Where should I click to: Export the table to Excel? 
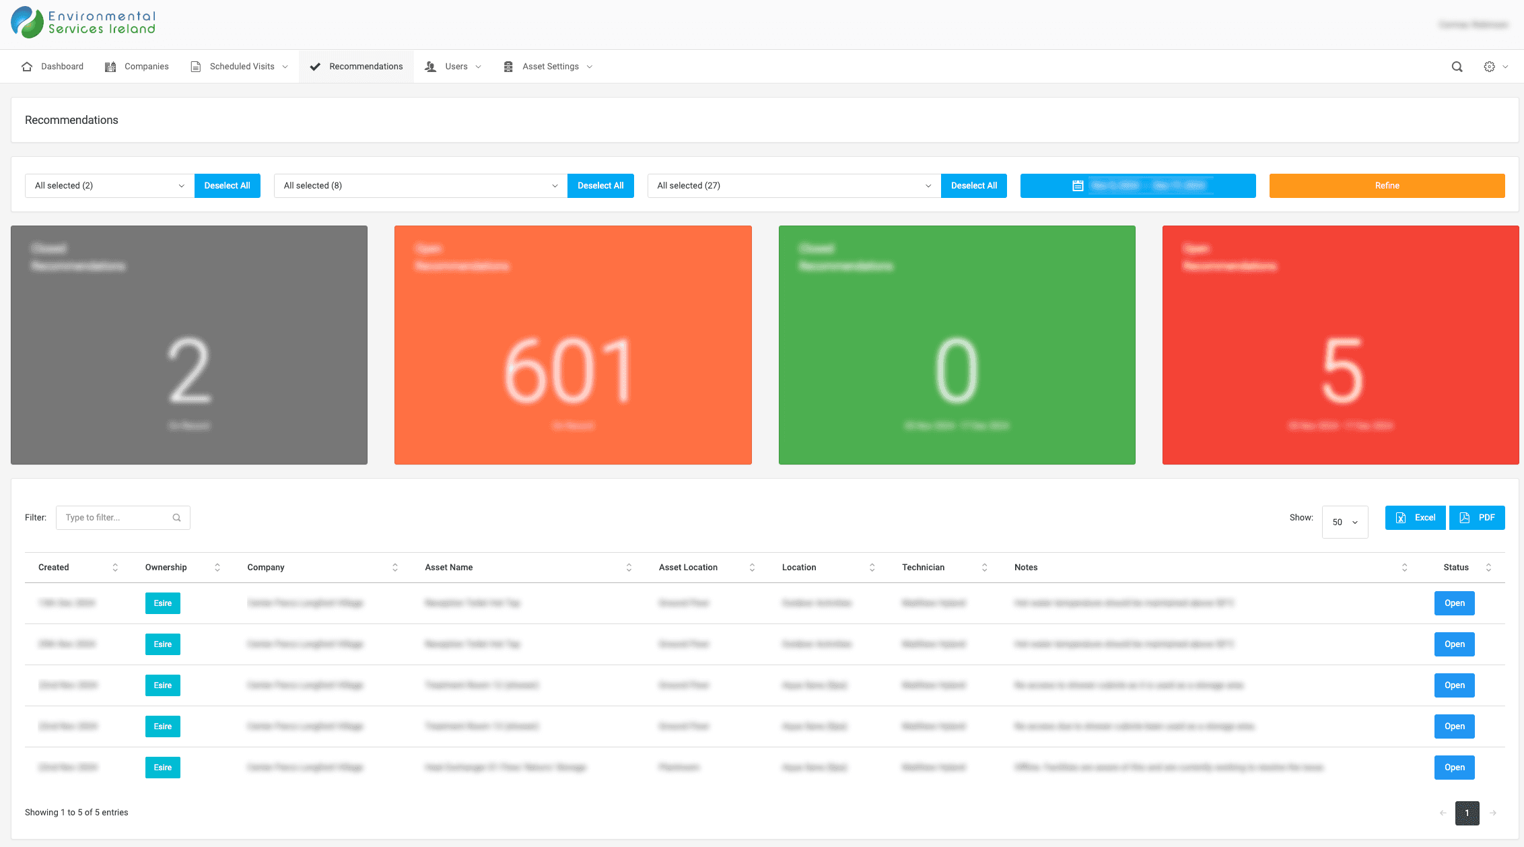pyautogui.click(x=1415, y=518)
